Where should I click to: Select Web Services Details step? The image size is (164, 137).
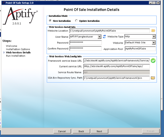[x=18, y=52]
